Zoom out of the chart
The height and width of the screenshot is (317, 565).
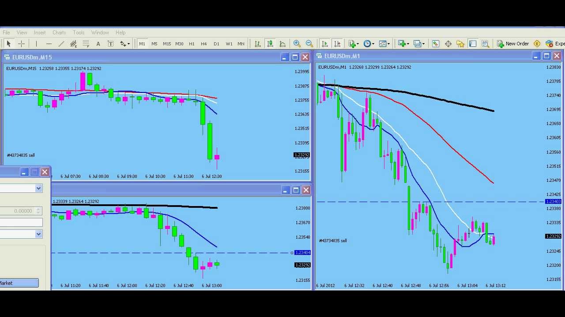pos(309,44)
